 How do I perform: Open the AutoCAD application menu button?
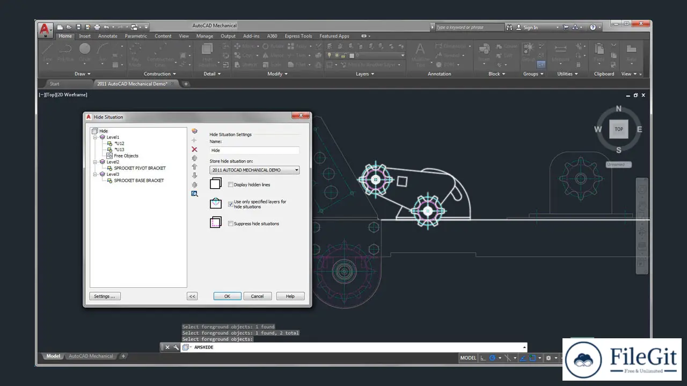pos(46,29)
